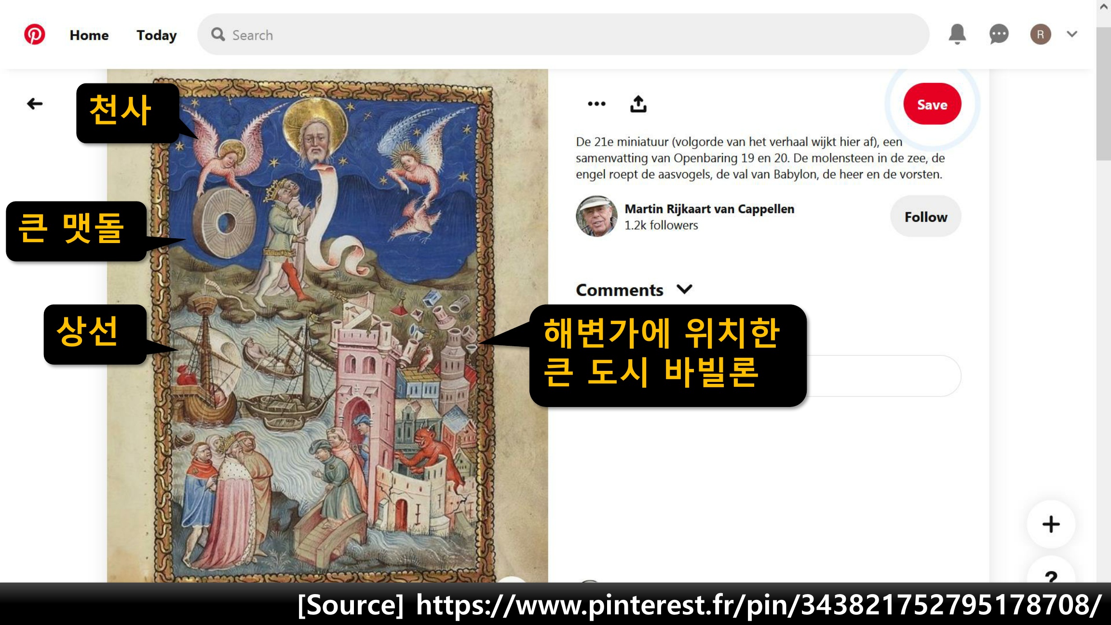Save this pin with the Save button
This screenshot has width=1111, height=625.
coord(932,104)
